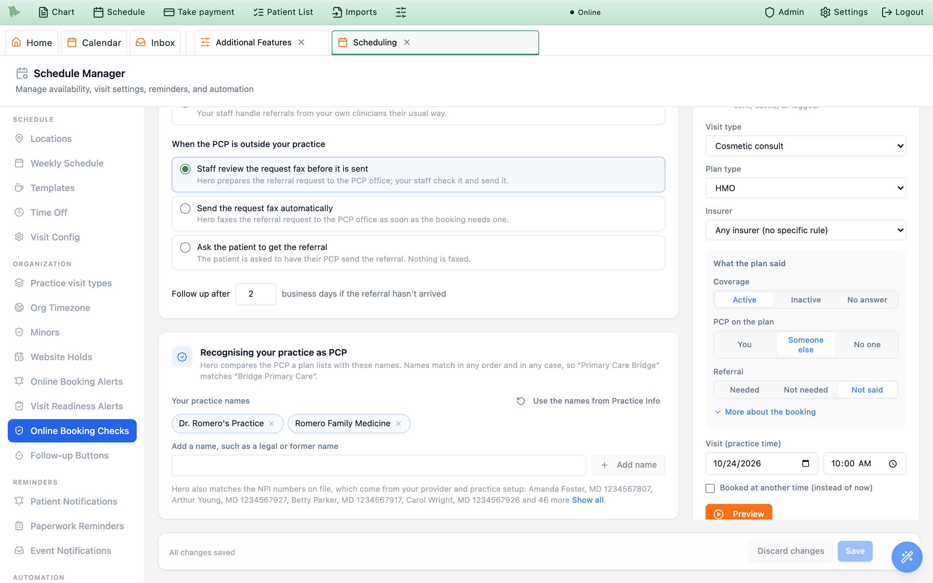The height and width of the screenshot is (583, 933).
Task: Open Patient Notifications section
Action: [72, 501]
